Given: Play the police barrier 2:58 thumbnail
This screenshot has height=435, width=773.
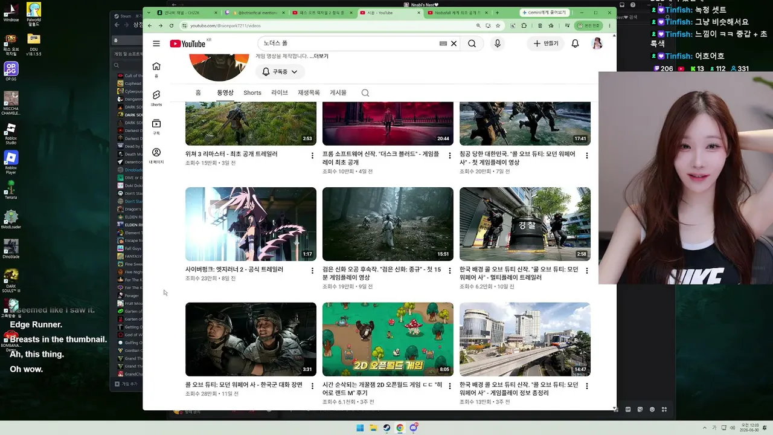Looking at the screenshot, I should click(525, 224).
